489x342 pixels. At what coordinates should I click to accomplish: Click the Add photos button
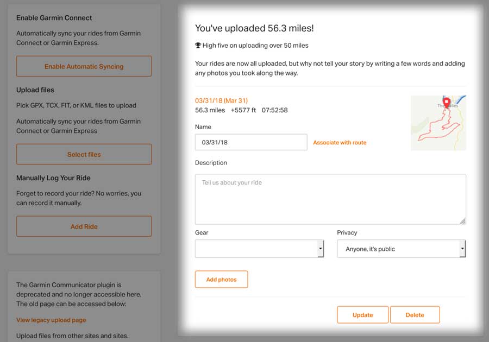[x=222, y=280]
